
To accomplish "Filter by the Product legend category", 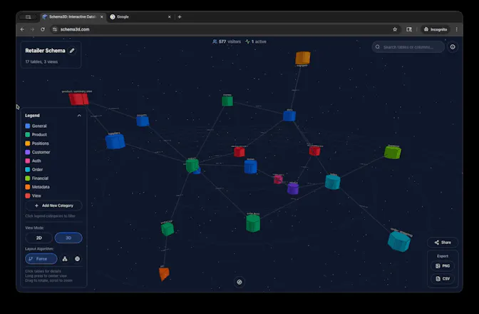I will (x=36, y=135).
